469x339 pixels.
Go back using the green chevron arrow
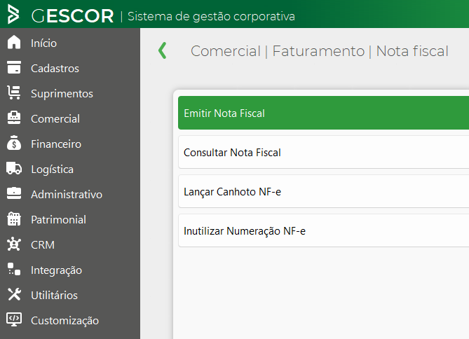(x=163, y=50)
